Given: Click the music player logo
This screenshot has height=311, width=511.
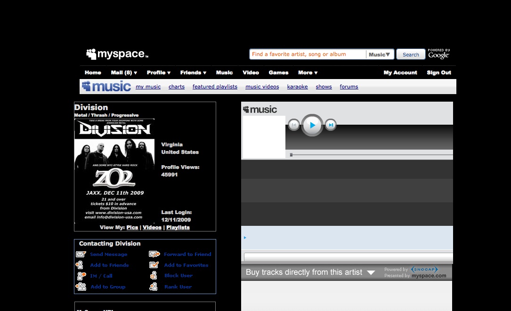Looking at the screenshot, I should point(260,110).
